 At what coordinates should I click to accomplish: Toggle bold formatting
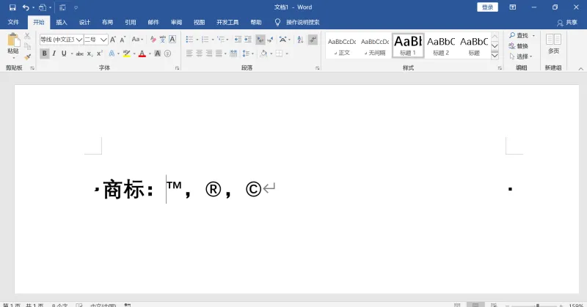coord(45,53)
